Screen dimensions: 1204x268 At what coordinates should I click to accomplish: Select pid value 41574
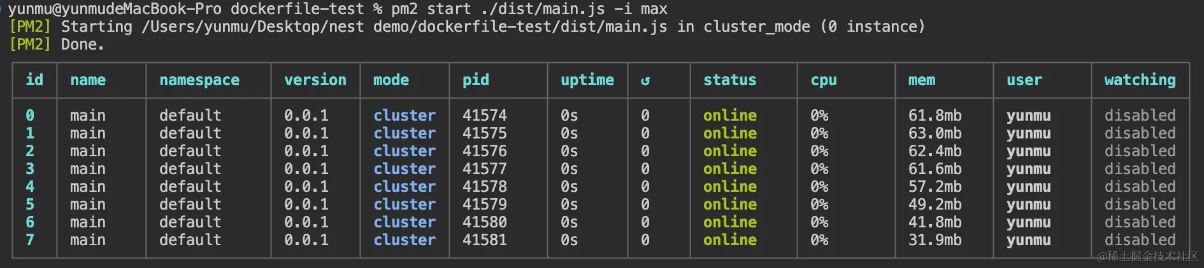click(485, 116)
